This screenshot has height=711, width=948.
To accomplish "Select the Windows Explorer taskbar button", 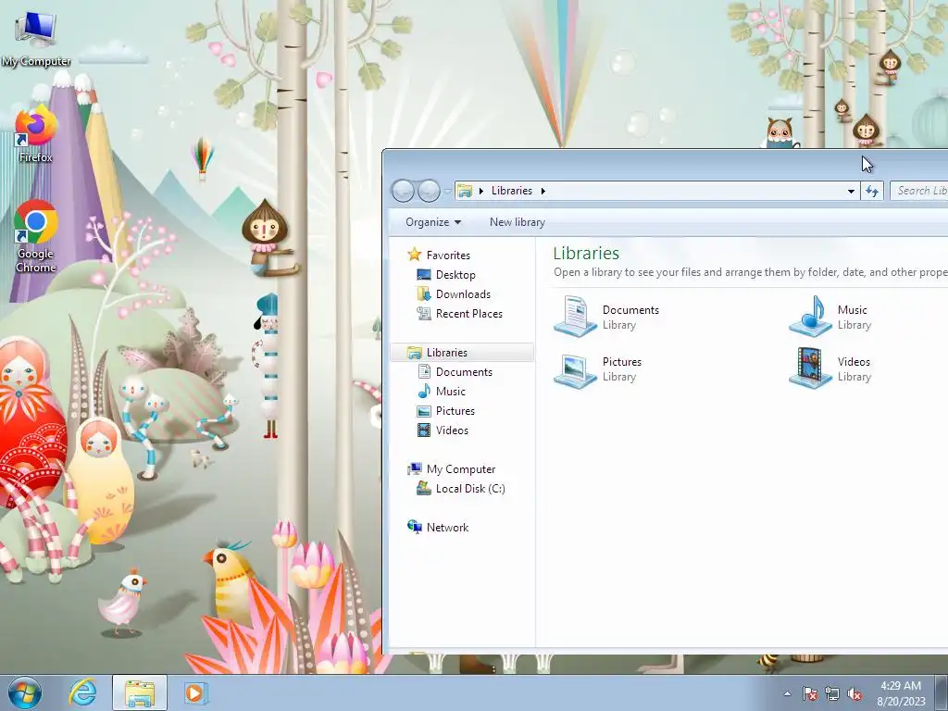I will [140, 692].
